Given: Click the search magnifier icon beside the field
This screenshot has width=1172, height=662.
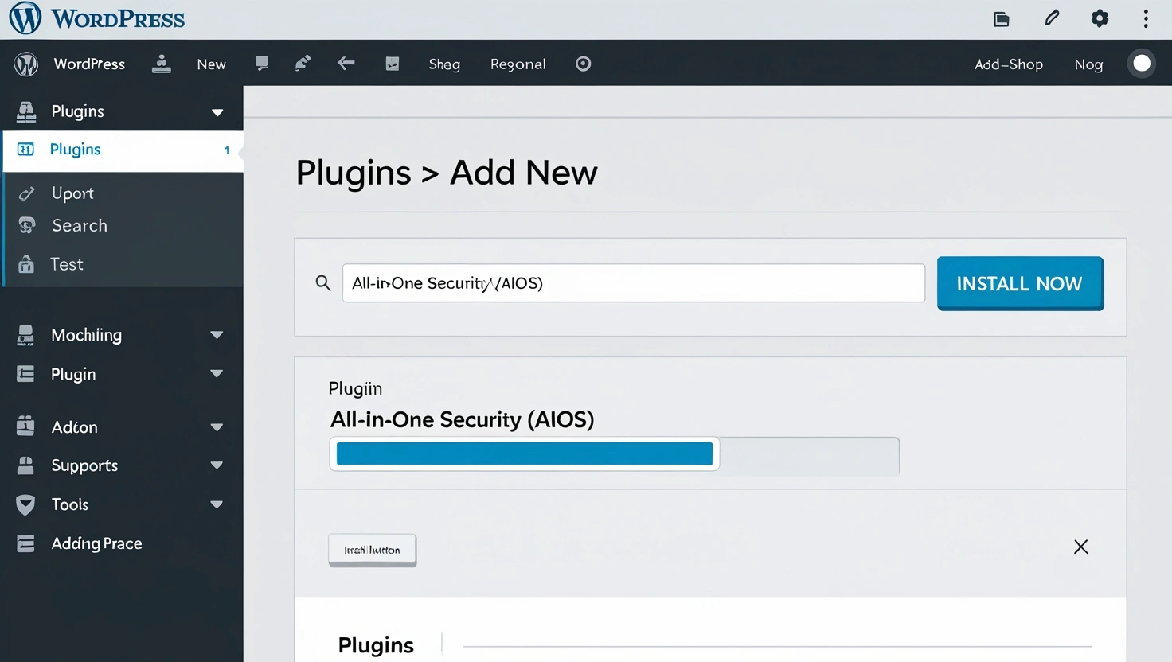Looking at the screenshot, I should [x=323, y=282].
